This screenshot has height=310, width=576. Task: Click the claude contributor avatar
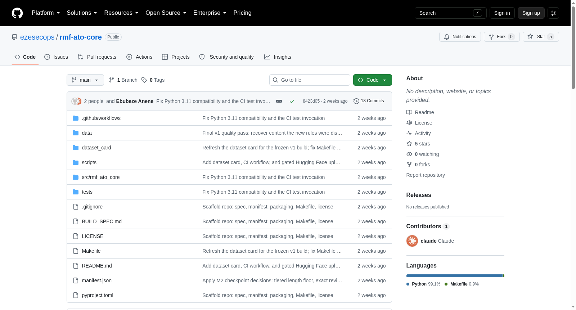pyautogui.click(x=412, y=241)
